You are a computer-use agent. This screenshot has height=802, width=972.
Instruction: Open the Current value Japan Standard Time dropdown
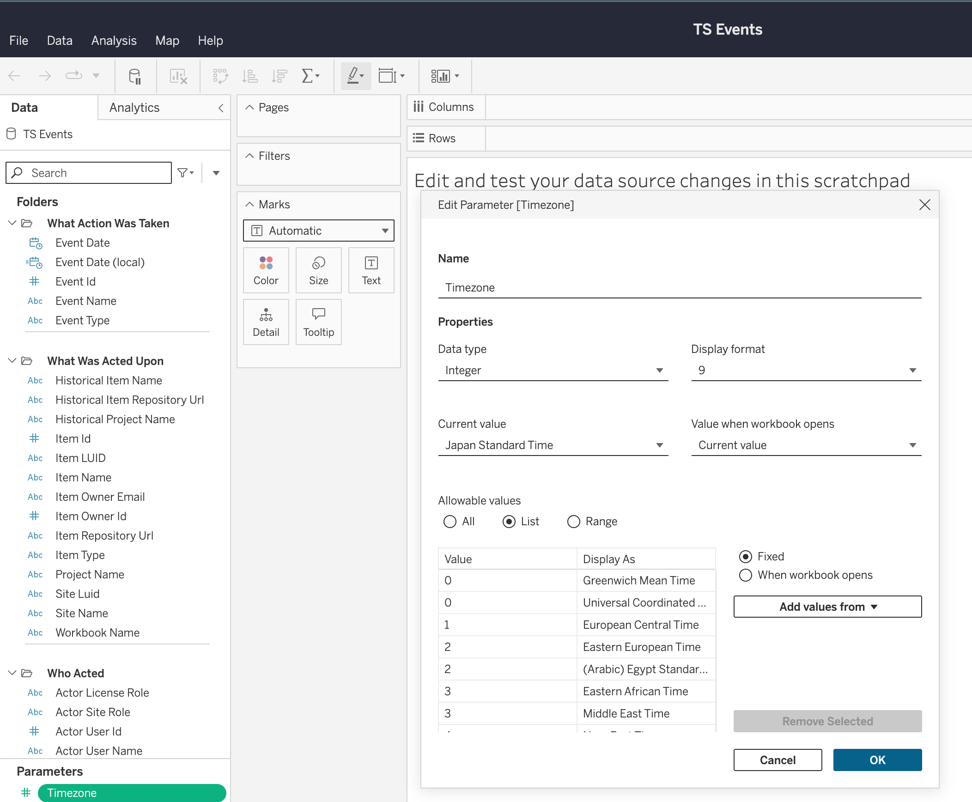click(553, 445)
